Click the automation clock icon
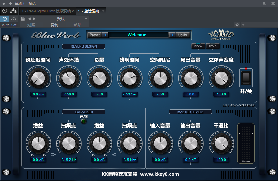This screenshot has height=181, width=278. point(5,11)
